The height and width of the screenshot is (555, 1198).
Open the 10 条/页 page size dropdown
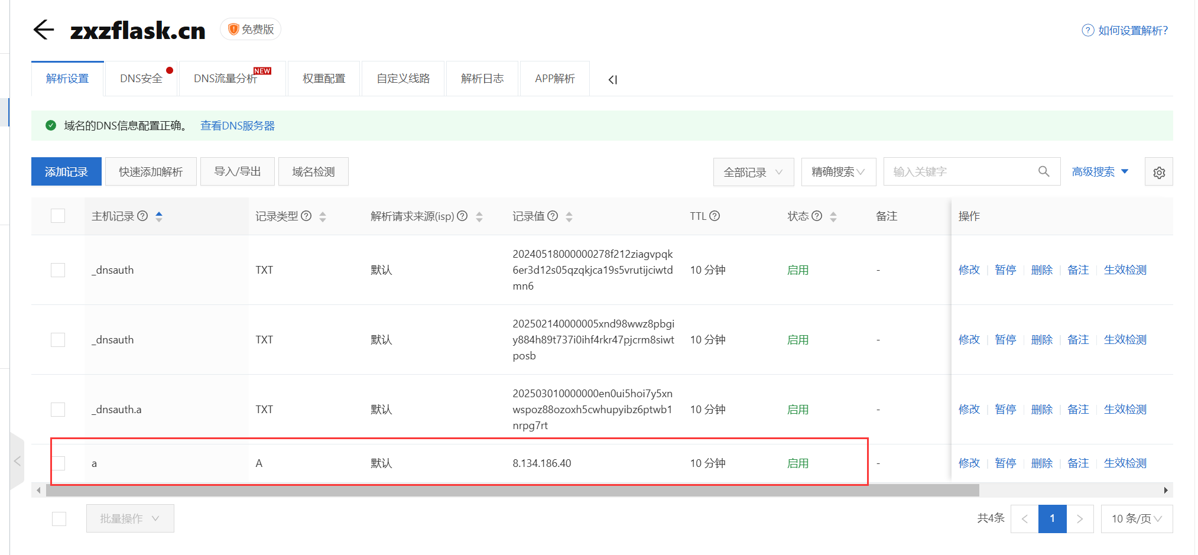(x=1136, y=519)
